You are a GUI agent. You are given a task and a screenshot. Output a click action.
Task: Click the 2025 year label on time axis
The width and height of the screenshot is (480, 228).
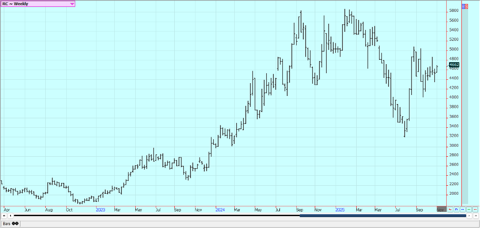pos(340,209)
